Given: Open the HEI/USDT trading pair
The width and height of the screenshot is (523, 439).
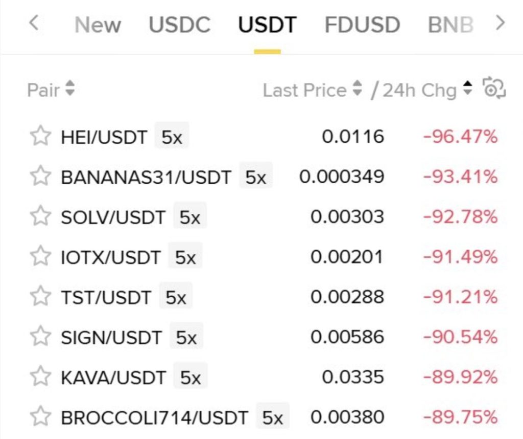Looking at the screenshot, I should tap(104, 137).
